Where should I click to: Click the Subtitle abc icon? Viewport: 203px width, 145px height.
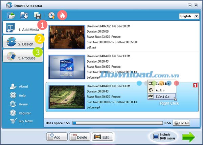coord(151,96)
